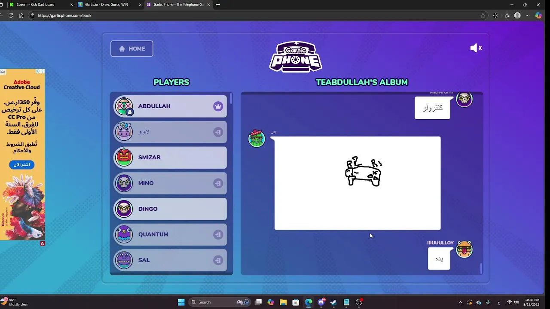The image size is (550, 309).
Task: Click the unicorn avatar of the second player
Action: pos(124,132)
